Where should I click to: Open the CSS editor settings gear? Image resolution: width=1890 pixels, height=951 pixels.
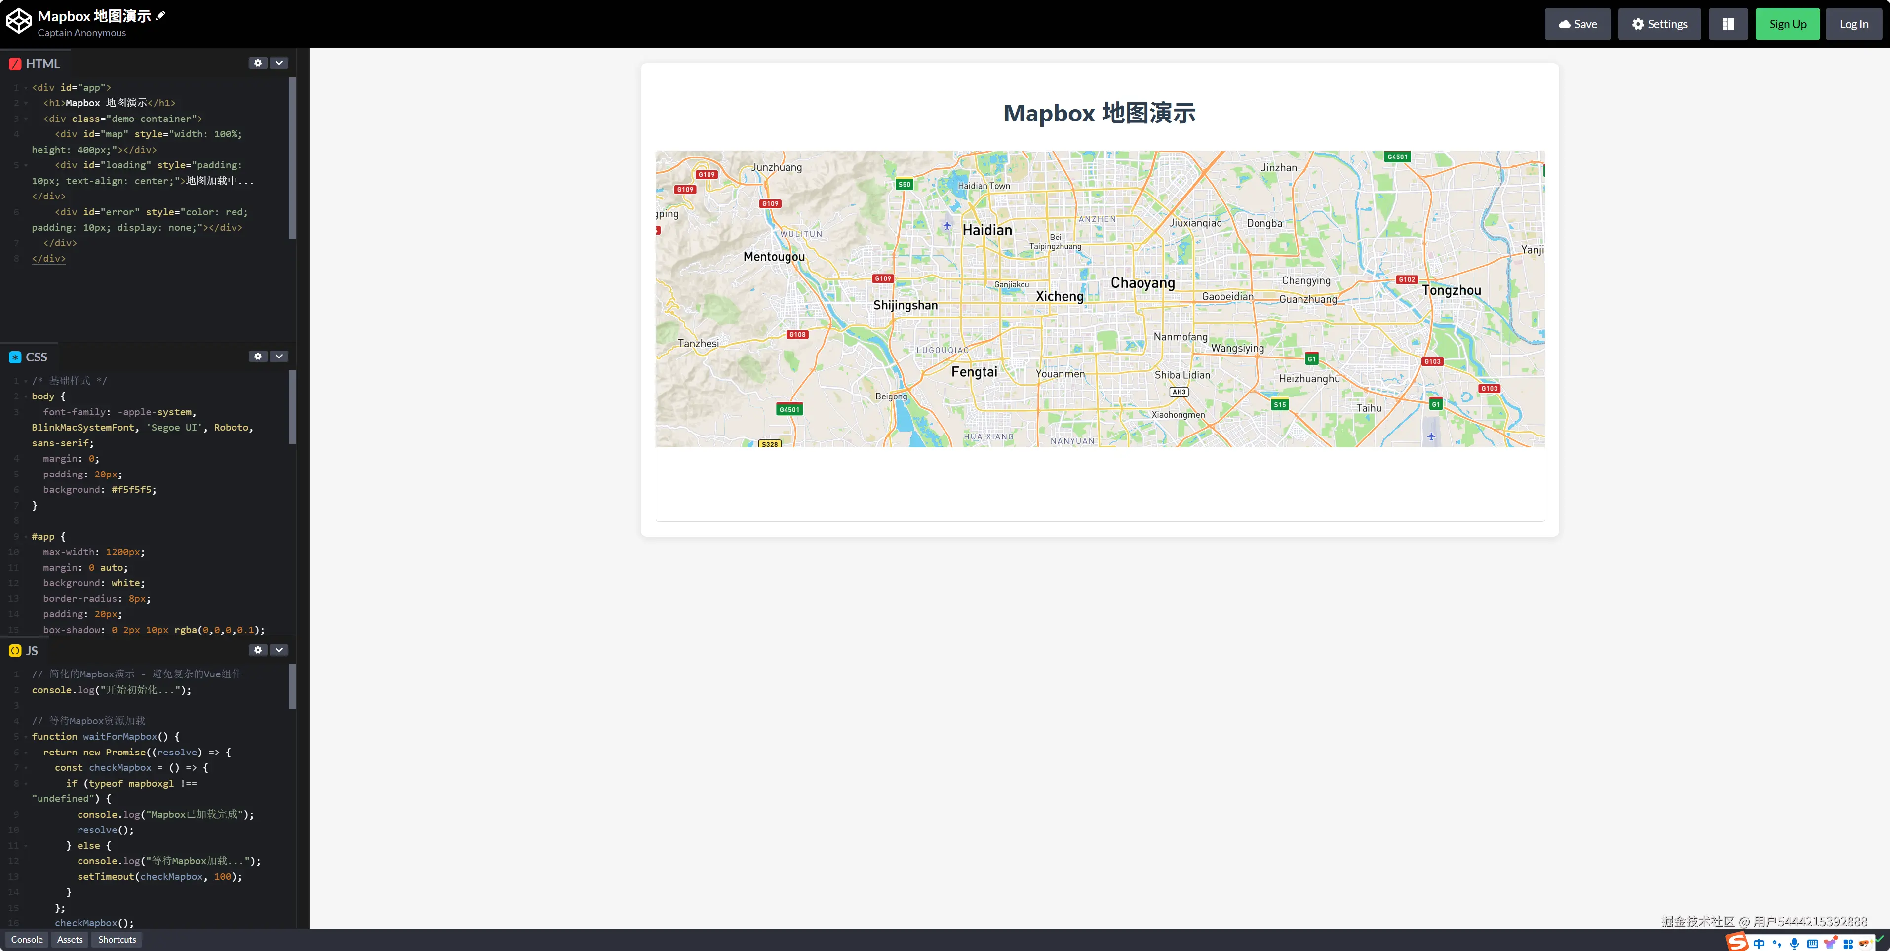258,357
